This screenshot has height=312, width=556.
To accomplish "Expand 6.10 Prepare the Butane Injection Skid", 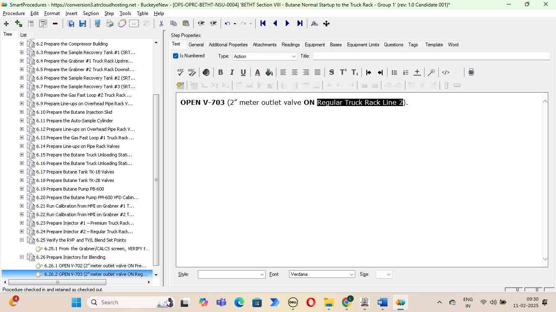I will [22, 112].
